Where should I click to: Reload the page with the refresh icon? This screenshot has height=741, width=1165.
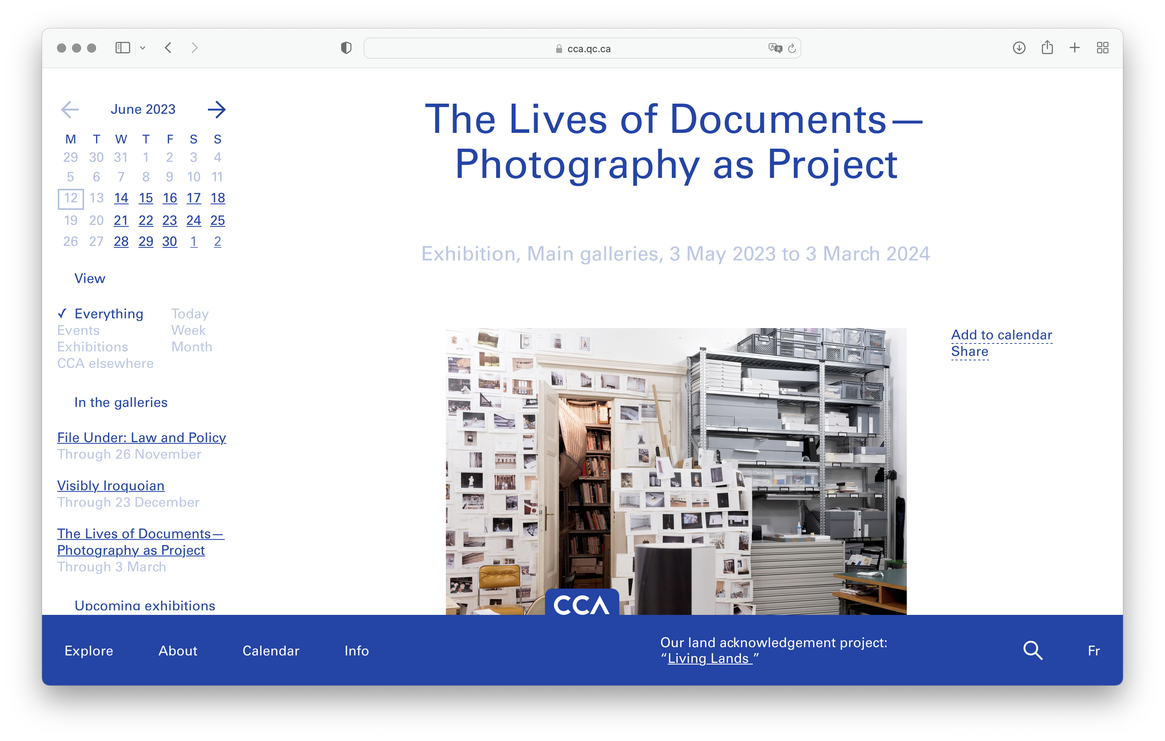coord(792,48)
